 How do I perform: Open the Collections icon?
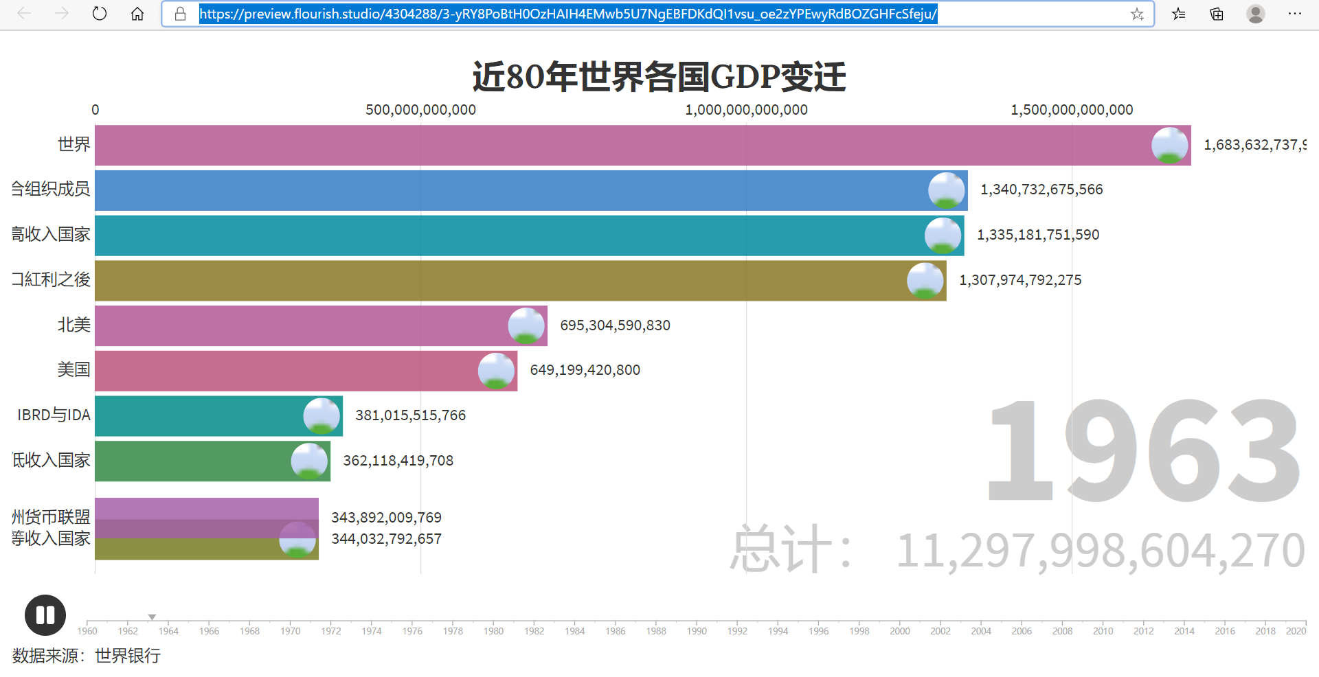click(1217, 14)
